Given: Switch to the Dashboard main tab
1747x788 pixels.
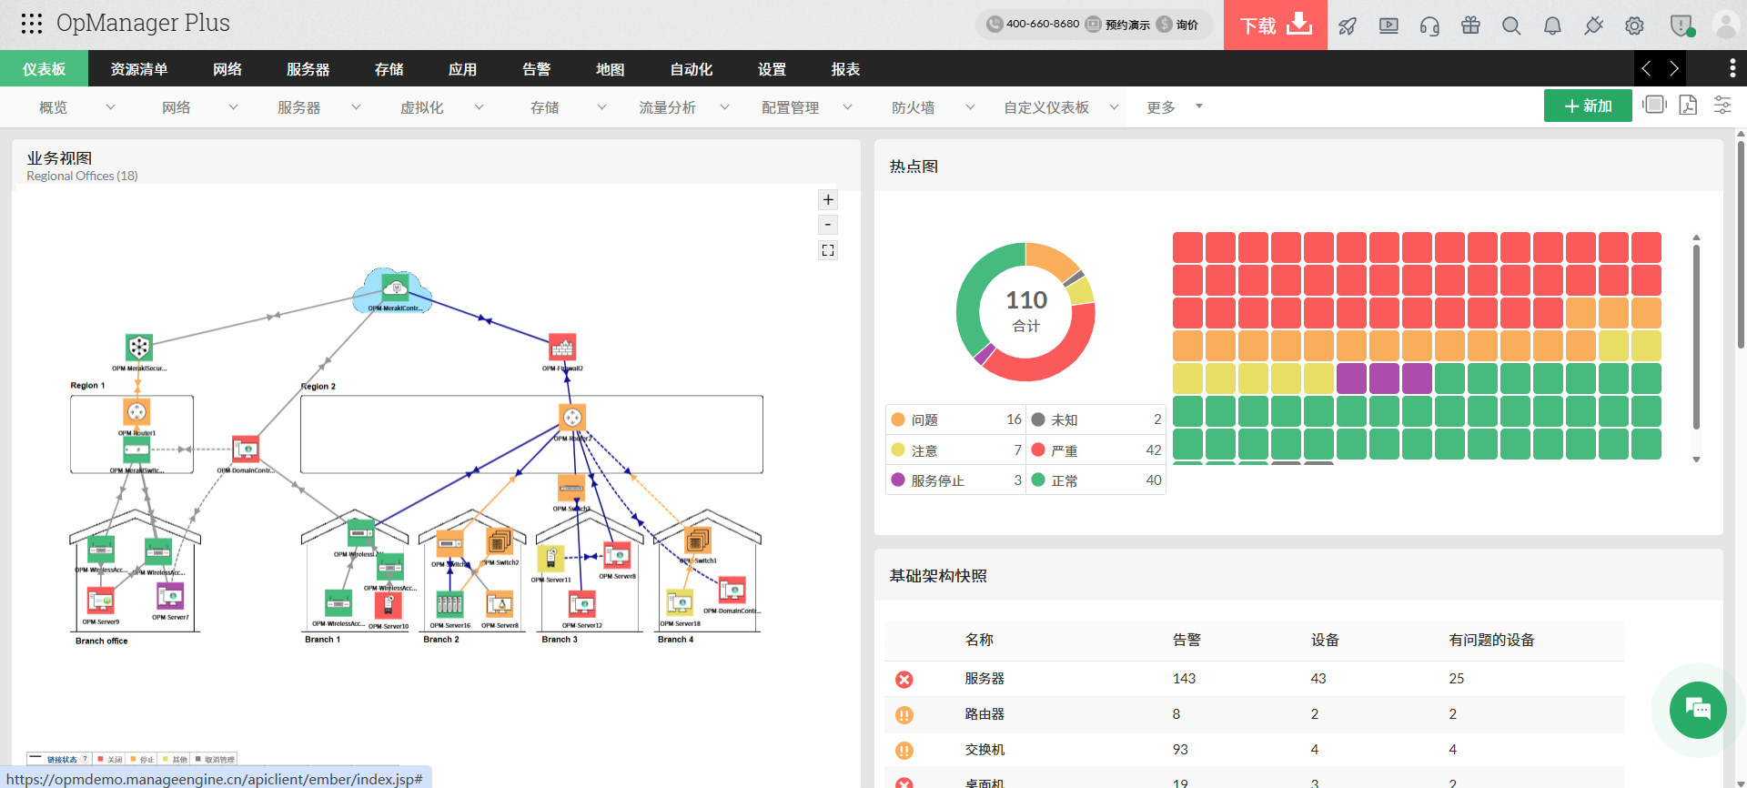Looking at the screenshot, I should tap(44, 69).
